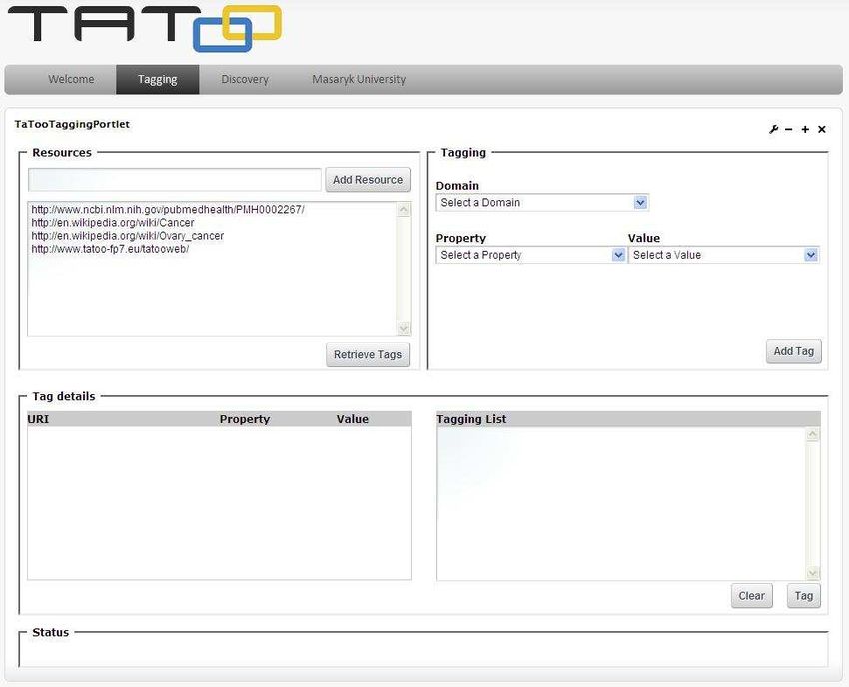Click the Retrieve Tags button
Viewport: 849px width, 687px height.
click(x=368, y=354)
